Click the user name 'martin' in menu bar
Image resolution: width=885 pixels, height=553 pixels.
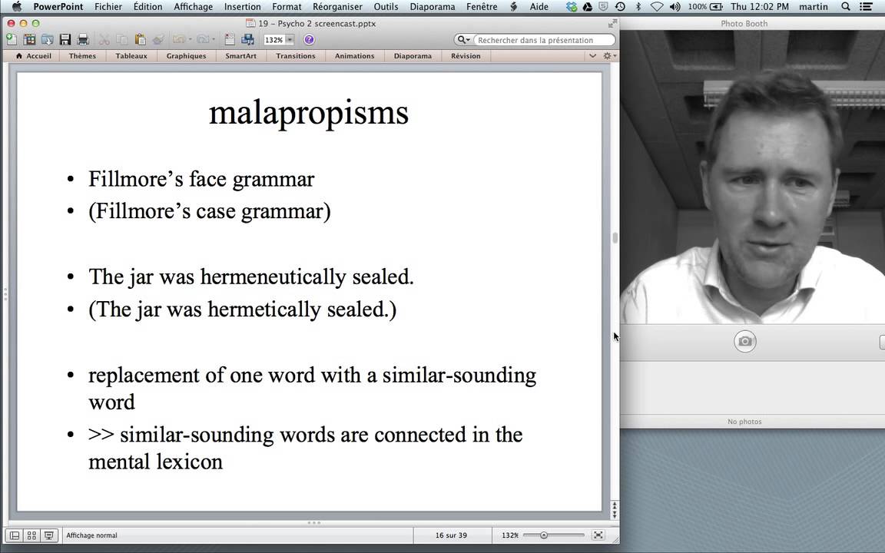coord(814,7)
